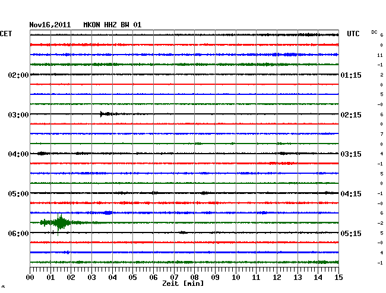Select the 02:15 UTC time label

coord(351,115)
